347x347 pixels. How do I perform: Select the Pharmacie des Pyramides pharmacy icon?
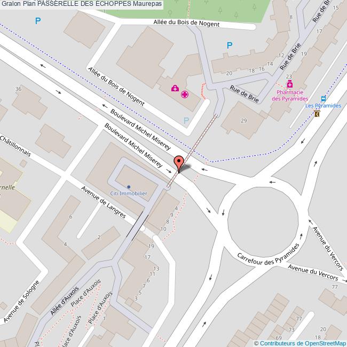[x=290, y=84]
